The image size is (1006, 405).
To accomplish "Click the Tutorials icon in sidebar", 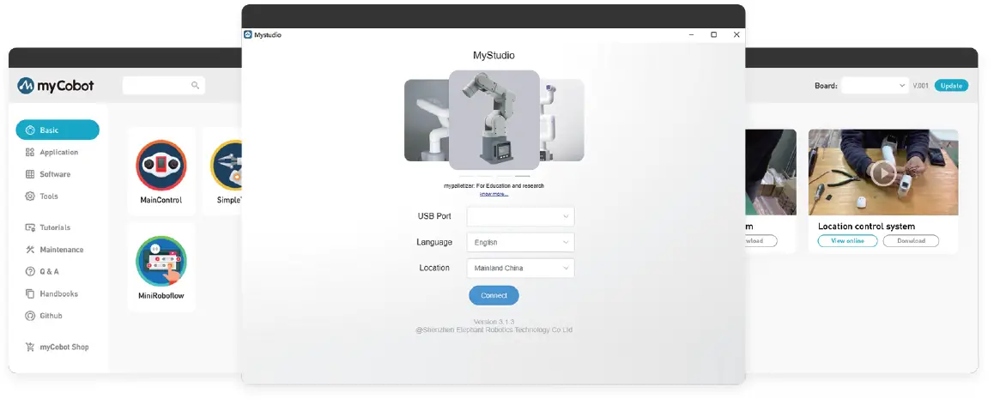I will pyautogui.click(x=29, y=227).
